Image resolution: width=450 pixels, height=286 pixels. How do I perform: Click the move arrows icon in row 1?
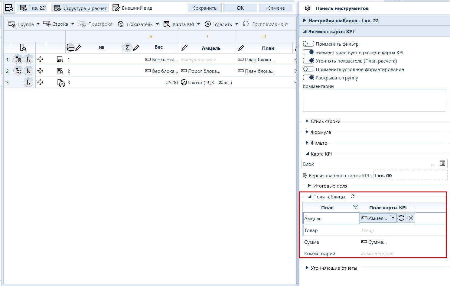40,59
